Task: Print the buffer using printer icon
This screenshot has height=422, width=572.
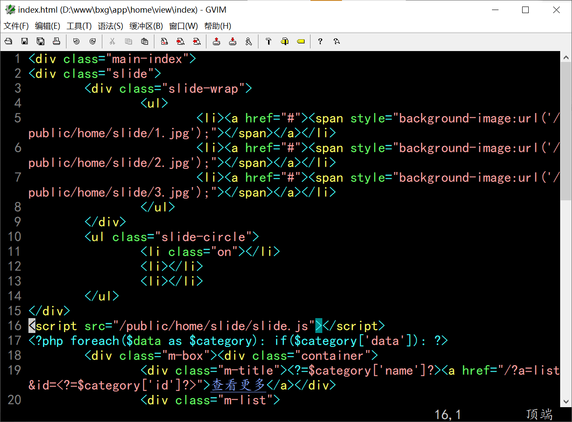Action: tap(56, 41)
